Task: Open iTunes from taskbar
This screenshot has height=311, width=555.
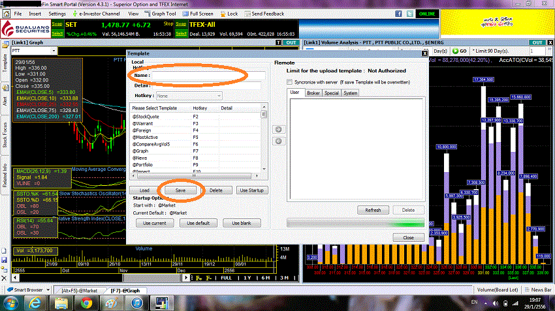Action: click(x=136, y=303)
